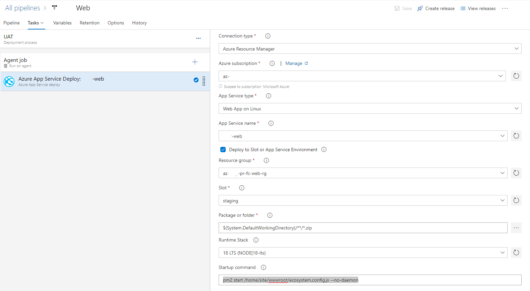Click the View releases list icon
The width and height of the screenshot is (530, 291).
(463, 8)
